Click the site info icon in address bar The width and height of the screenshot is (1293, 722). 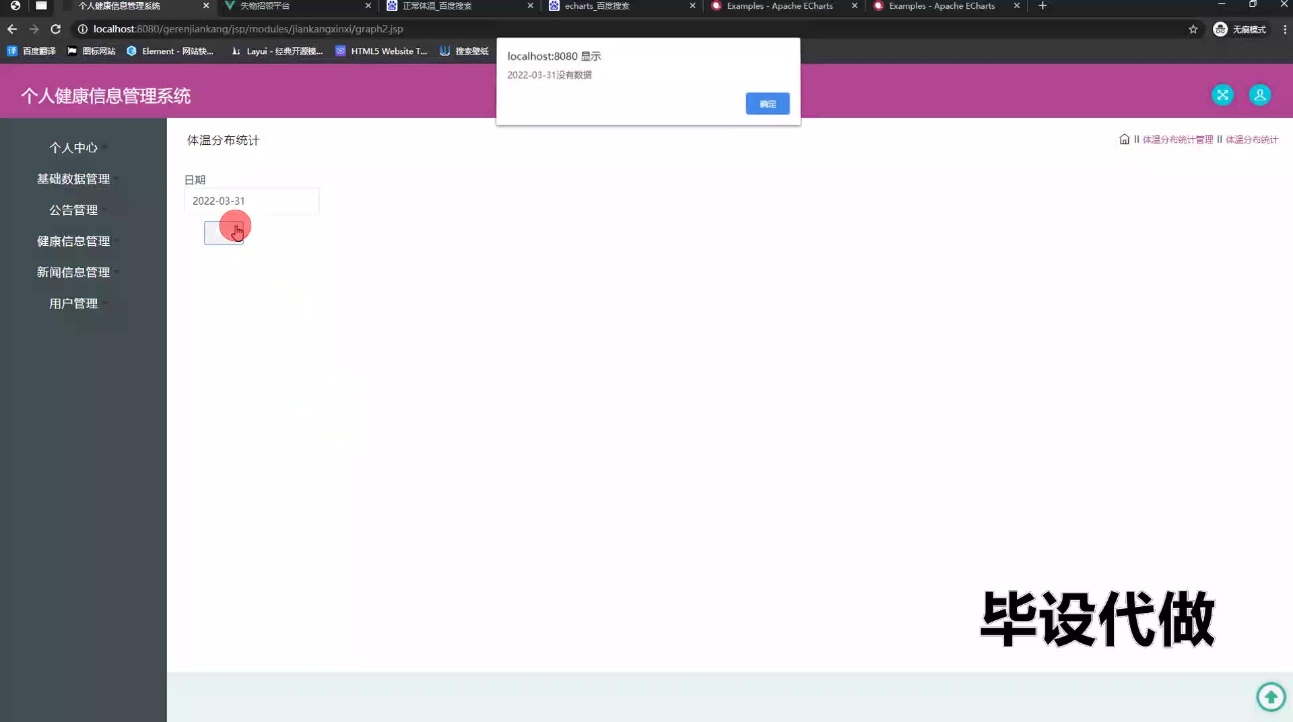(82, 29)
